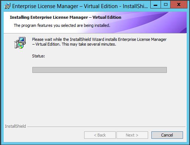Click the purple swoosh banner graphic
Screen dimensions: 190x145
pyautogui.click(x=147, y=22)
